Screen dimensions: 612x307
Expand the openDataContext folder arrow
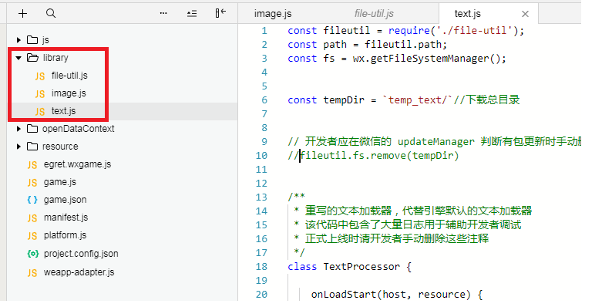coord(18,129)
